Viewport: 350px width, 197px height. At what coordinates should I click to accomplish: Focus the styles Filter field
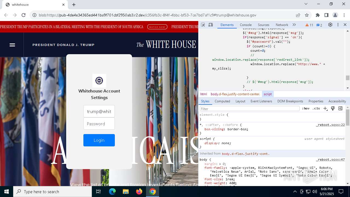[x=250, y=109]
